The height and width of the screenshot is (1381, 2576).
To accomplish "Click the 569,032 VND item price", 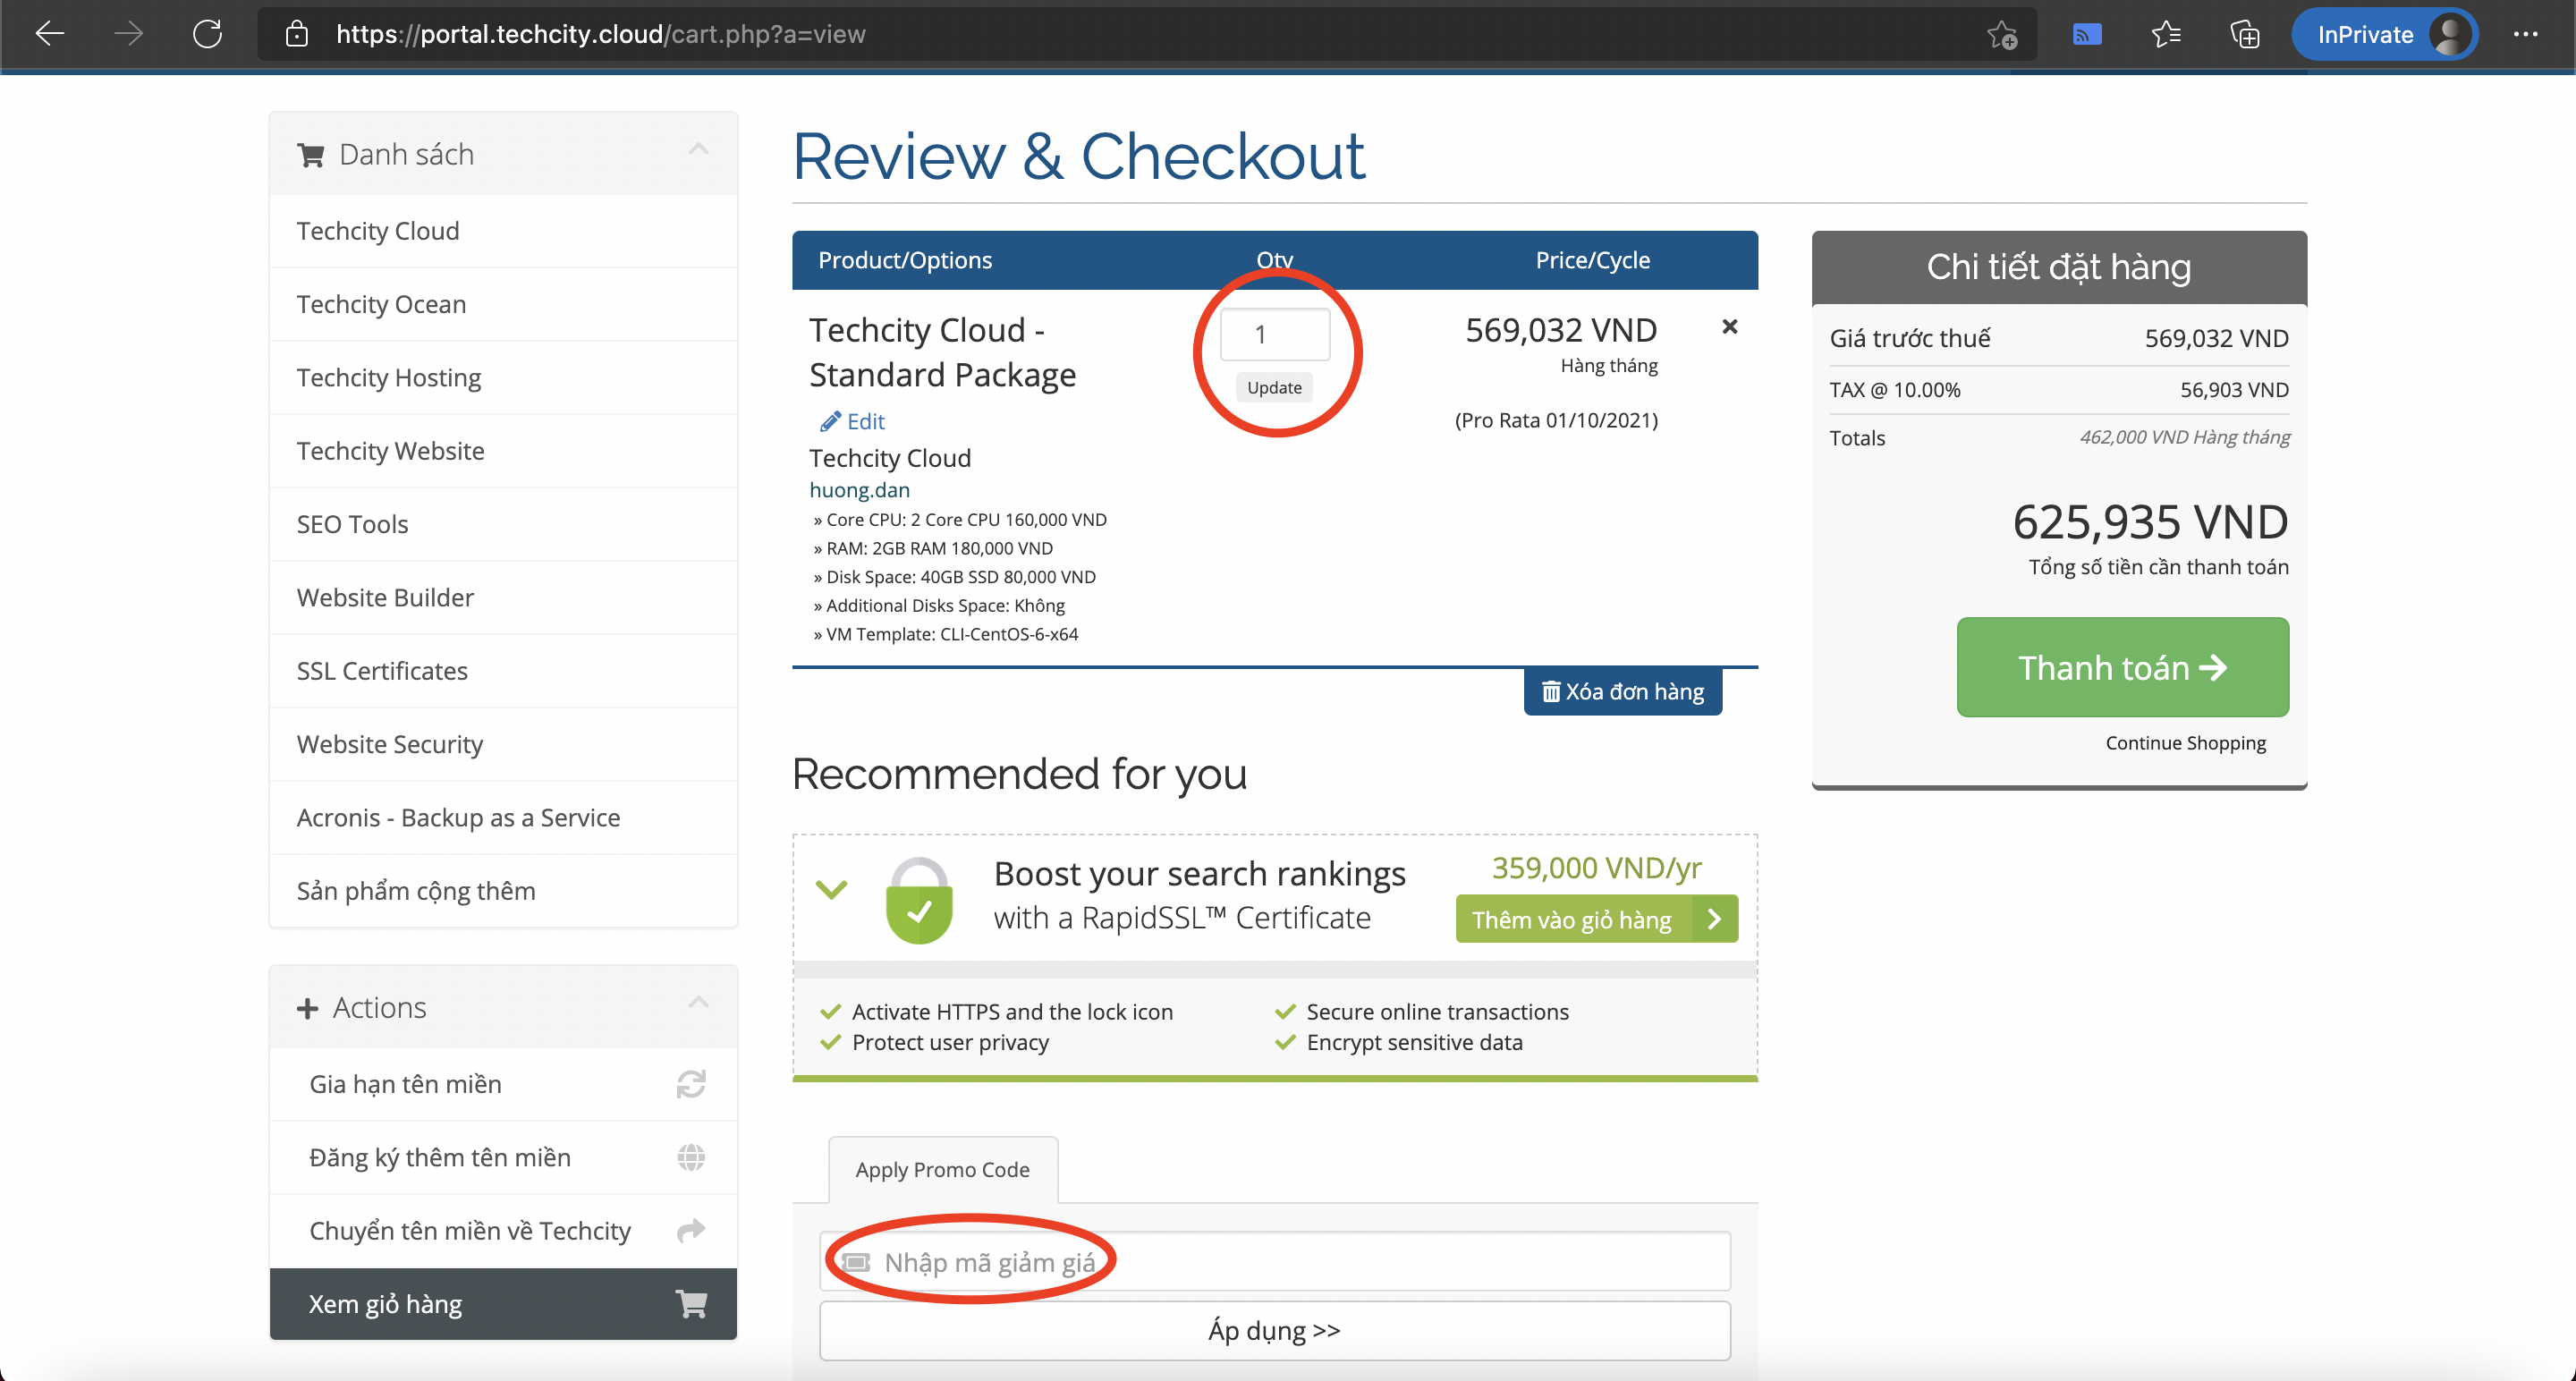I will point(1562,330).
